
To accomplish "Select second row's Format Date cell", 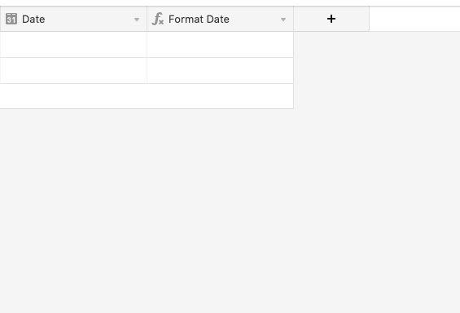I will click(x=220, y=71).
